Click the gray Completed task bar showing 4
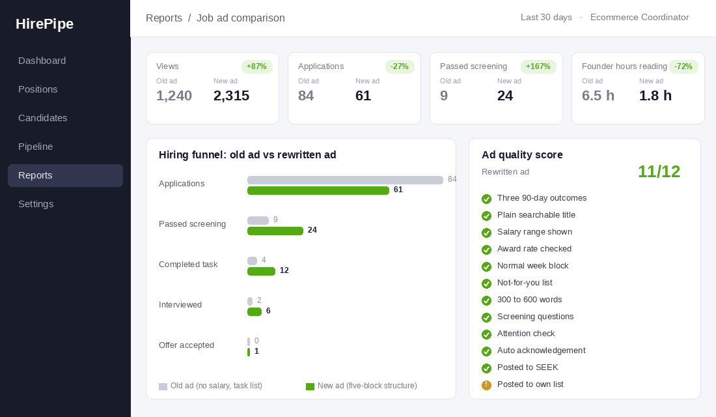716x417 pixels. (x=252, y=261)
